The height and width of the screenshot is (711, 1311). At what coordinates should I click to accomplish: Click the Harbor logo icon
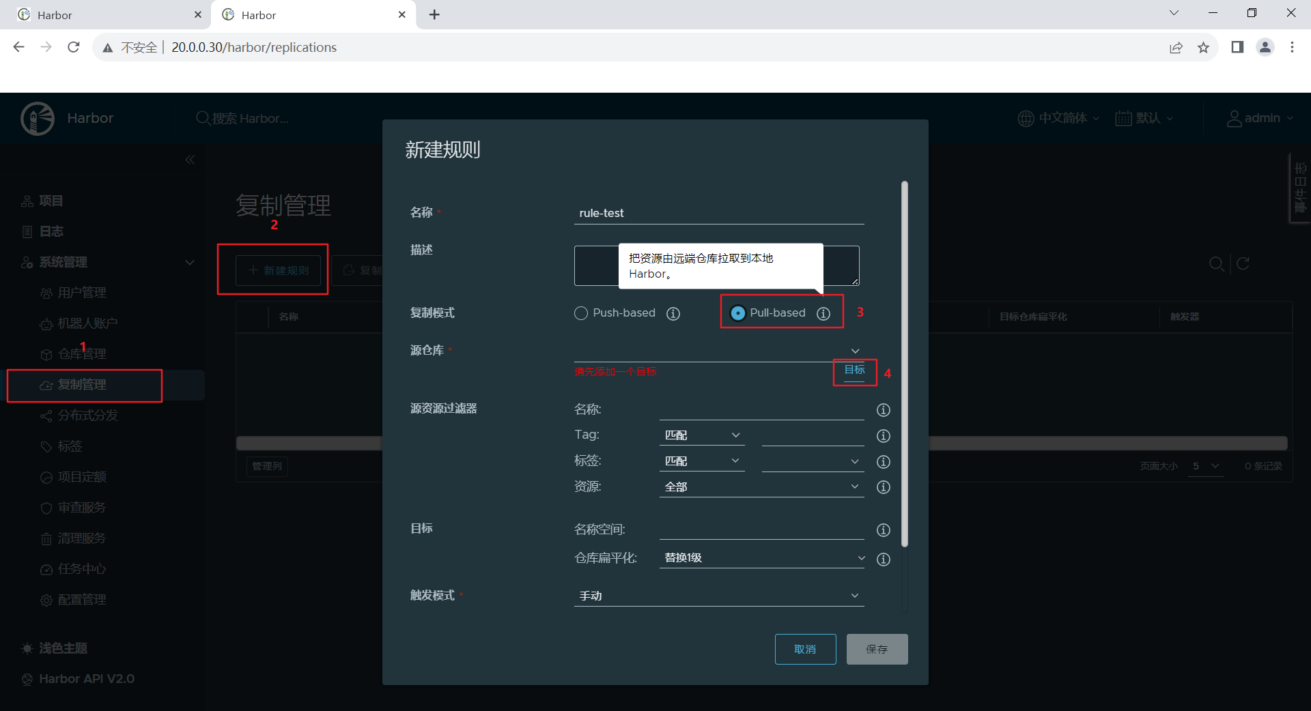tap(38, 119)
